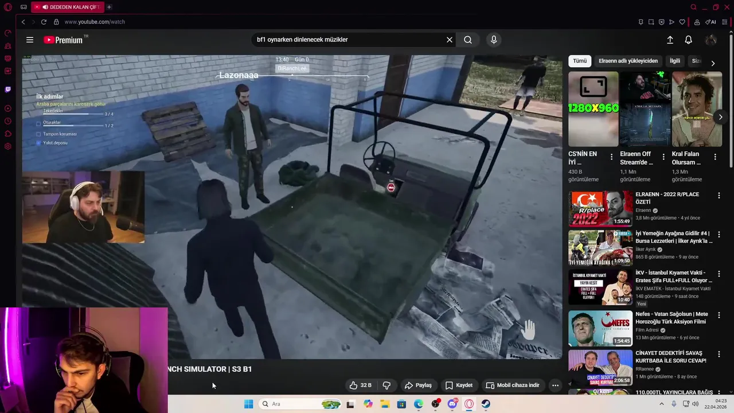
Task: Dislike the video
Action: (386, 385)
